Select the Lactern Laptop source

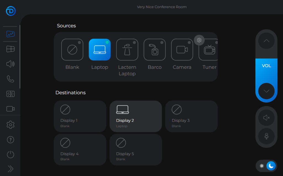point(127,50)
